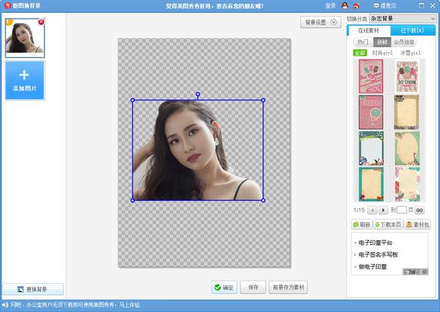Select the 会员独享 filter toggle
440x312 pixels.
[403, 42]
